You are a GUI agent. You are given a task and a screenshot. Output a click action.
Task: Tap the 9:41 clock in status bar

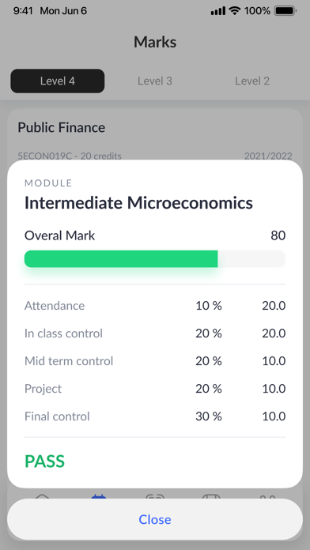[23, 11]
